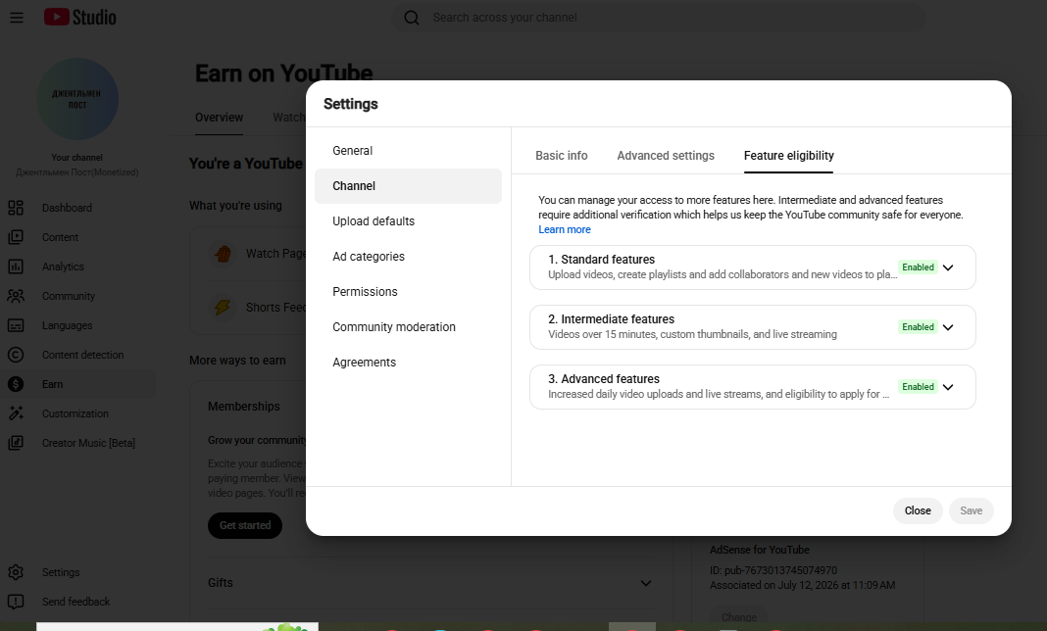Click the search magnifier icon
Viewport: 1047px width, 631px height.
[x=412, y=18]
